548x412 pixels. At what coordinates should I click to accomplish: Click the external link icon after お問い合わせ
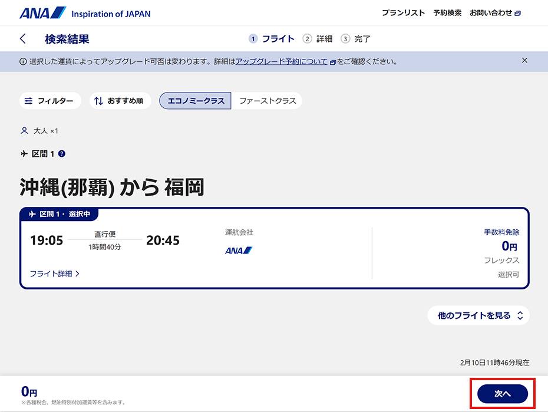(517, 12)
